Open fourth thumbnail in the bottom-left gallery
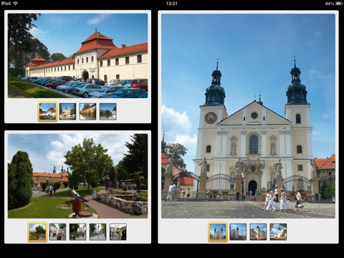Image resolution: width=344 pixels, height=258 pixels. click(x=97, y=232)
